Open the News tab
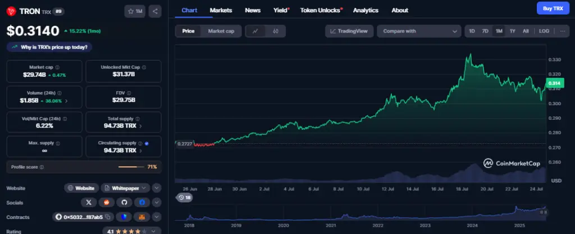575x234 pixels. pyautogui.click(x=253, y=10)
